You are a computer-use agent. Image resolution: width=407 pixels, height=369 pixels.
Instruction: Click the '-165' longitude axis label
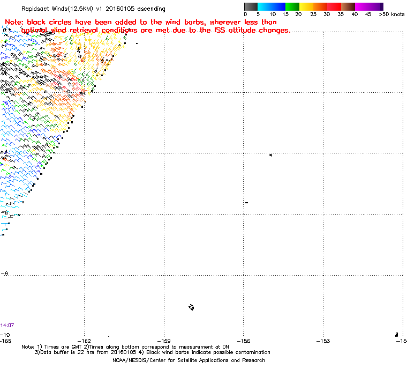point(5,341)
